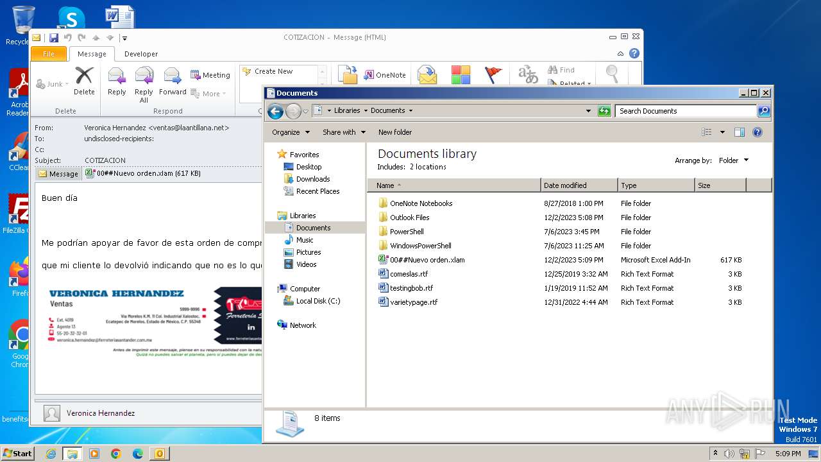This screenshot has width=821, height=462.
Task: Select Desktop under Favorites
Action: pyautogui.click(x=302, y=167)
